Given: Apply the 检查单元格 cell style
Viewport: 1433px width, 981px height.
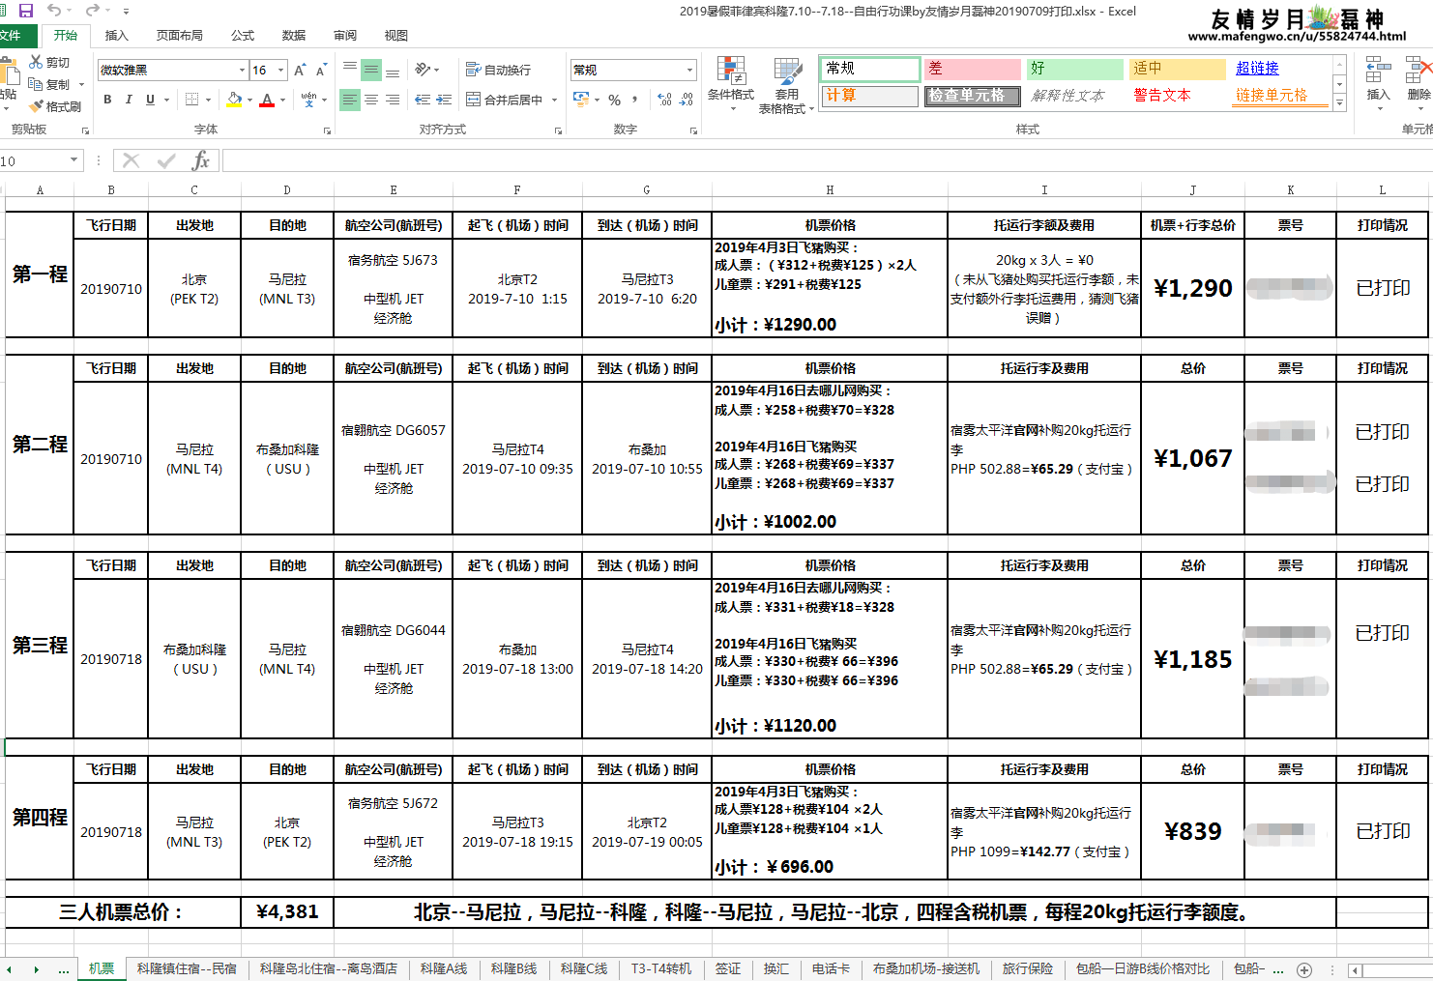Looking at the screenshot, I should (973, 96).
